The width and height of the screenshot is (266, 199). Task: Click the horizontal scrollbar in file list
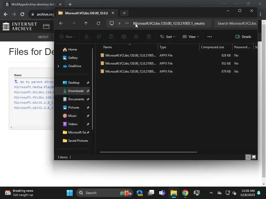[148, 152]
